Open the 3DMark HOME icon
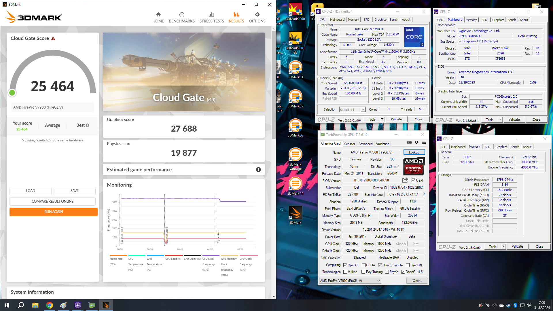Viewport: 553px width, 311px height. point(158,14)
